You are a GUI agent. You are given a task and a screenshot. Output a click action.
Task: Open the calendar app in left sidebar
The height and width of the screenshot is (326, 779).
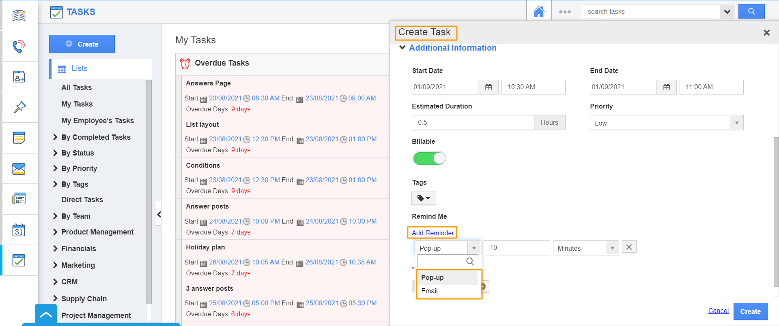19,230
